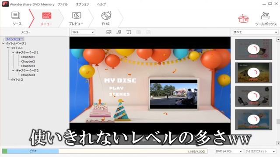Click the add text TI icon

[129, 32]
